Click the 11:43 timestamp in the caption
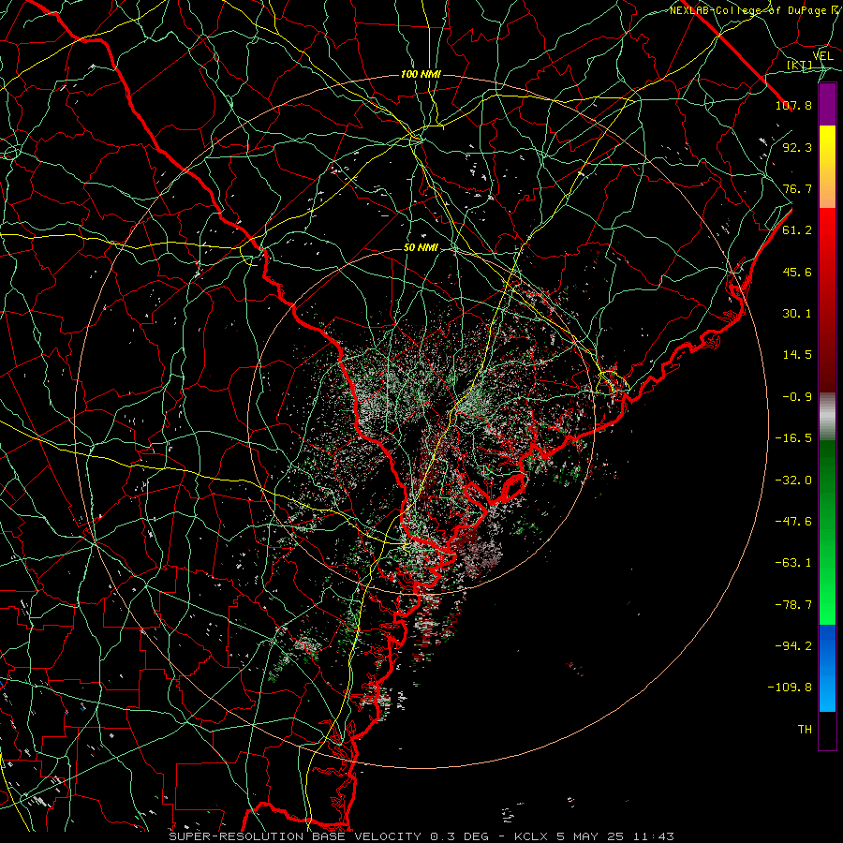Viewport: 843px width, 843px height. tap(653, 836)
